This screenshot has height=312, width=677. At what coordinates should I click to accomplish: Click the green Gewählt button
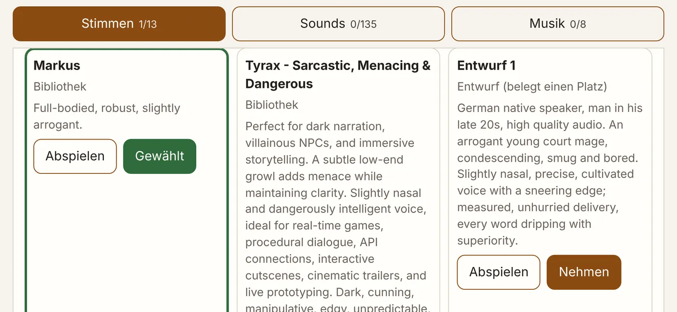[160, 156]
